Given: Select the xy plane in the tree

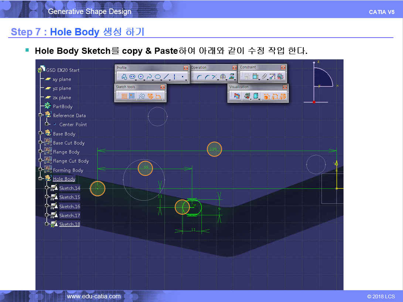Looking at the screenshot, I should pyautogui.click(x=62, y=79).
